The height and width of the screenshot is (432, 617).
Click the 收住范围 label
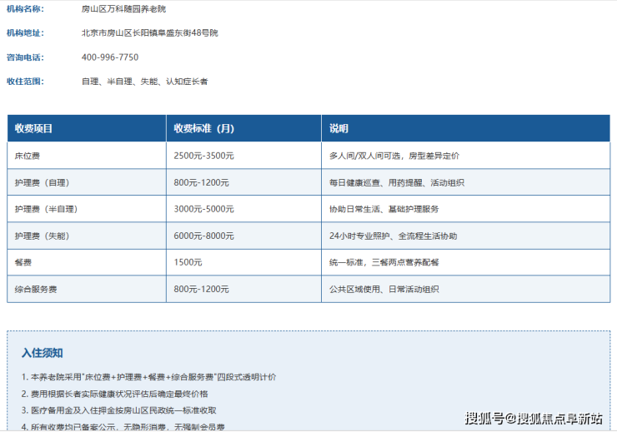click(x=26, y=82)
